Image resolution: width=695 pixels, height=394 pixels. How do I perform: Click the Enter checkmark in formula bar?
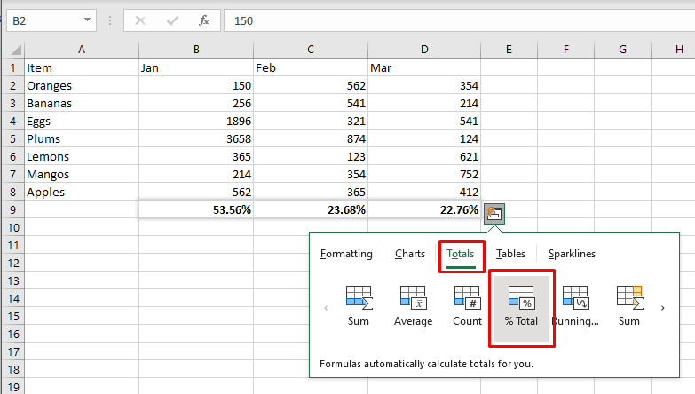tap(172, 20)
